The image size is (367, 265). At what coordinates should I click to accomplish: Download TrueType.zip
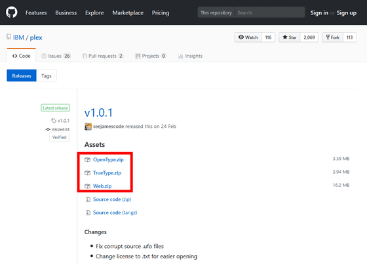pyautogui.click(x=107, y=173)
